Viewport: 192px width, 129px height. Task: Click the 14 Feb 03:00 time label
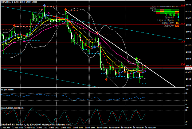click(x=29, y=128)
